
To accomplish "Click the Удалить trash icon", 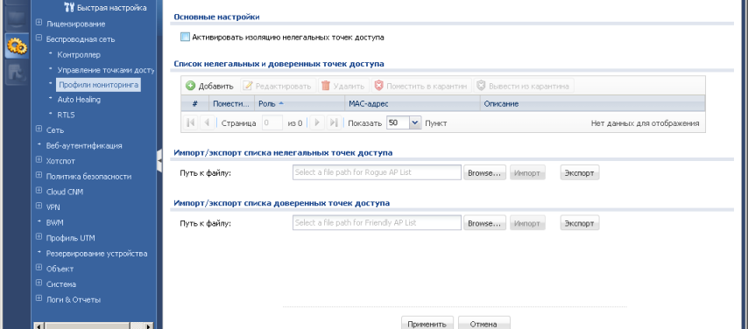I will pos(326,86).
